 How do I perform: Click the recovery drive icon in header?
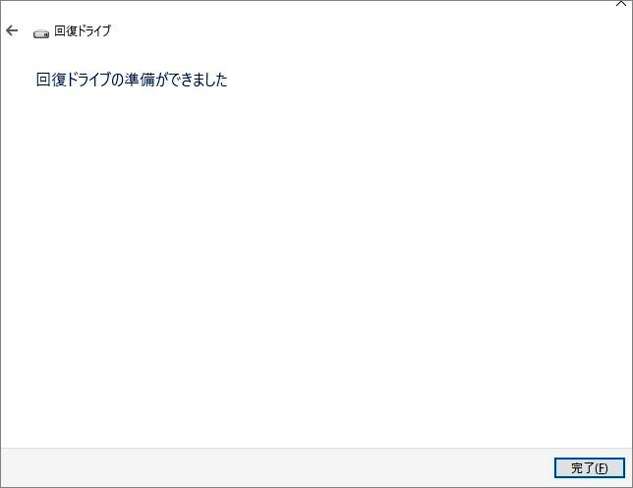coord(41,34)
